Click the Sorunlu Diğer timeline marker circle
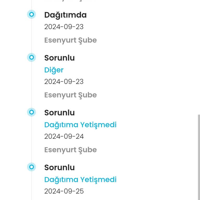 32,57
